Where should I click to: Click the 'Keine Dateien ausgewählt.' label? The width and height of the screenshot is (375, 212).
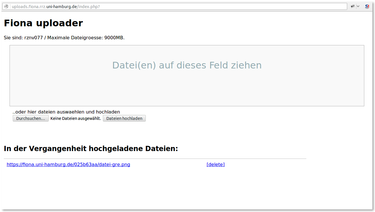coord(76,118)
